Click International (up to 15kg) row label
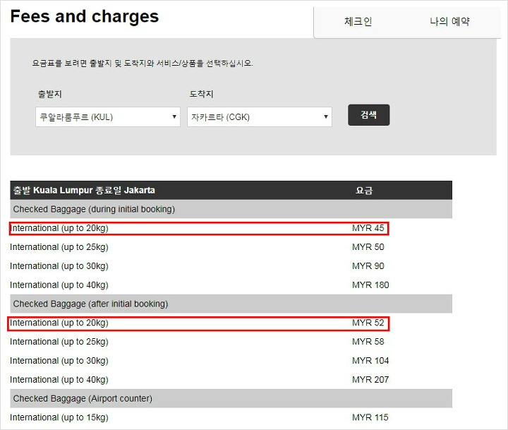The width and height of the screenshot is (508, 430). pos(59,418)
